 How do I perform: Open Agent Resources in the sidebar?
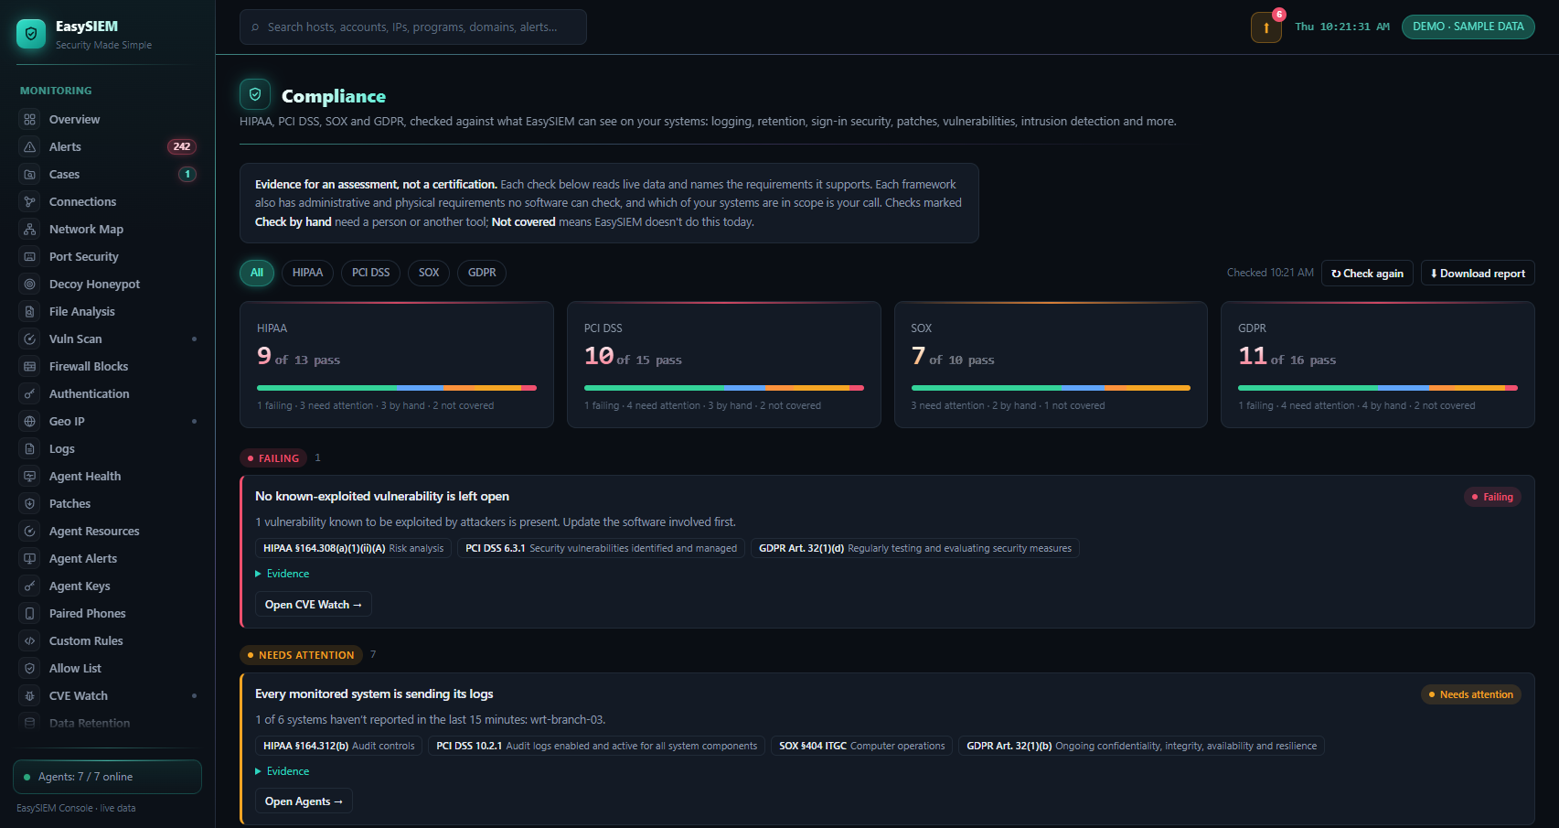click(108, 532)
